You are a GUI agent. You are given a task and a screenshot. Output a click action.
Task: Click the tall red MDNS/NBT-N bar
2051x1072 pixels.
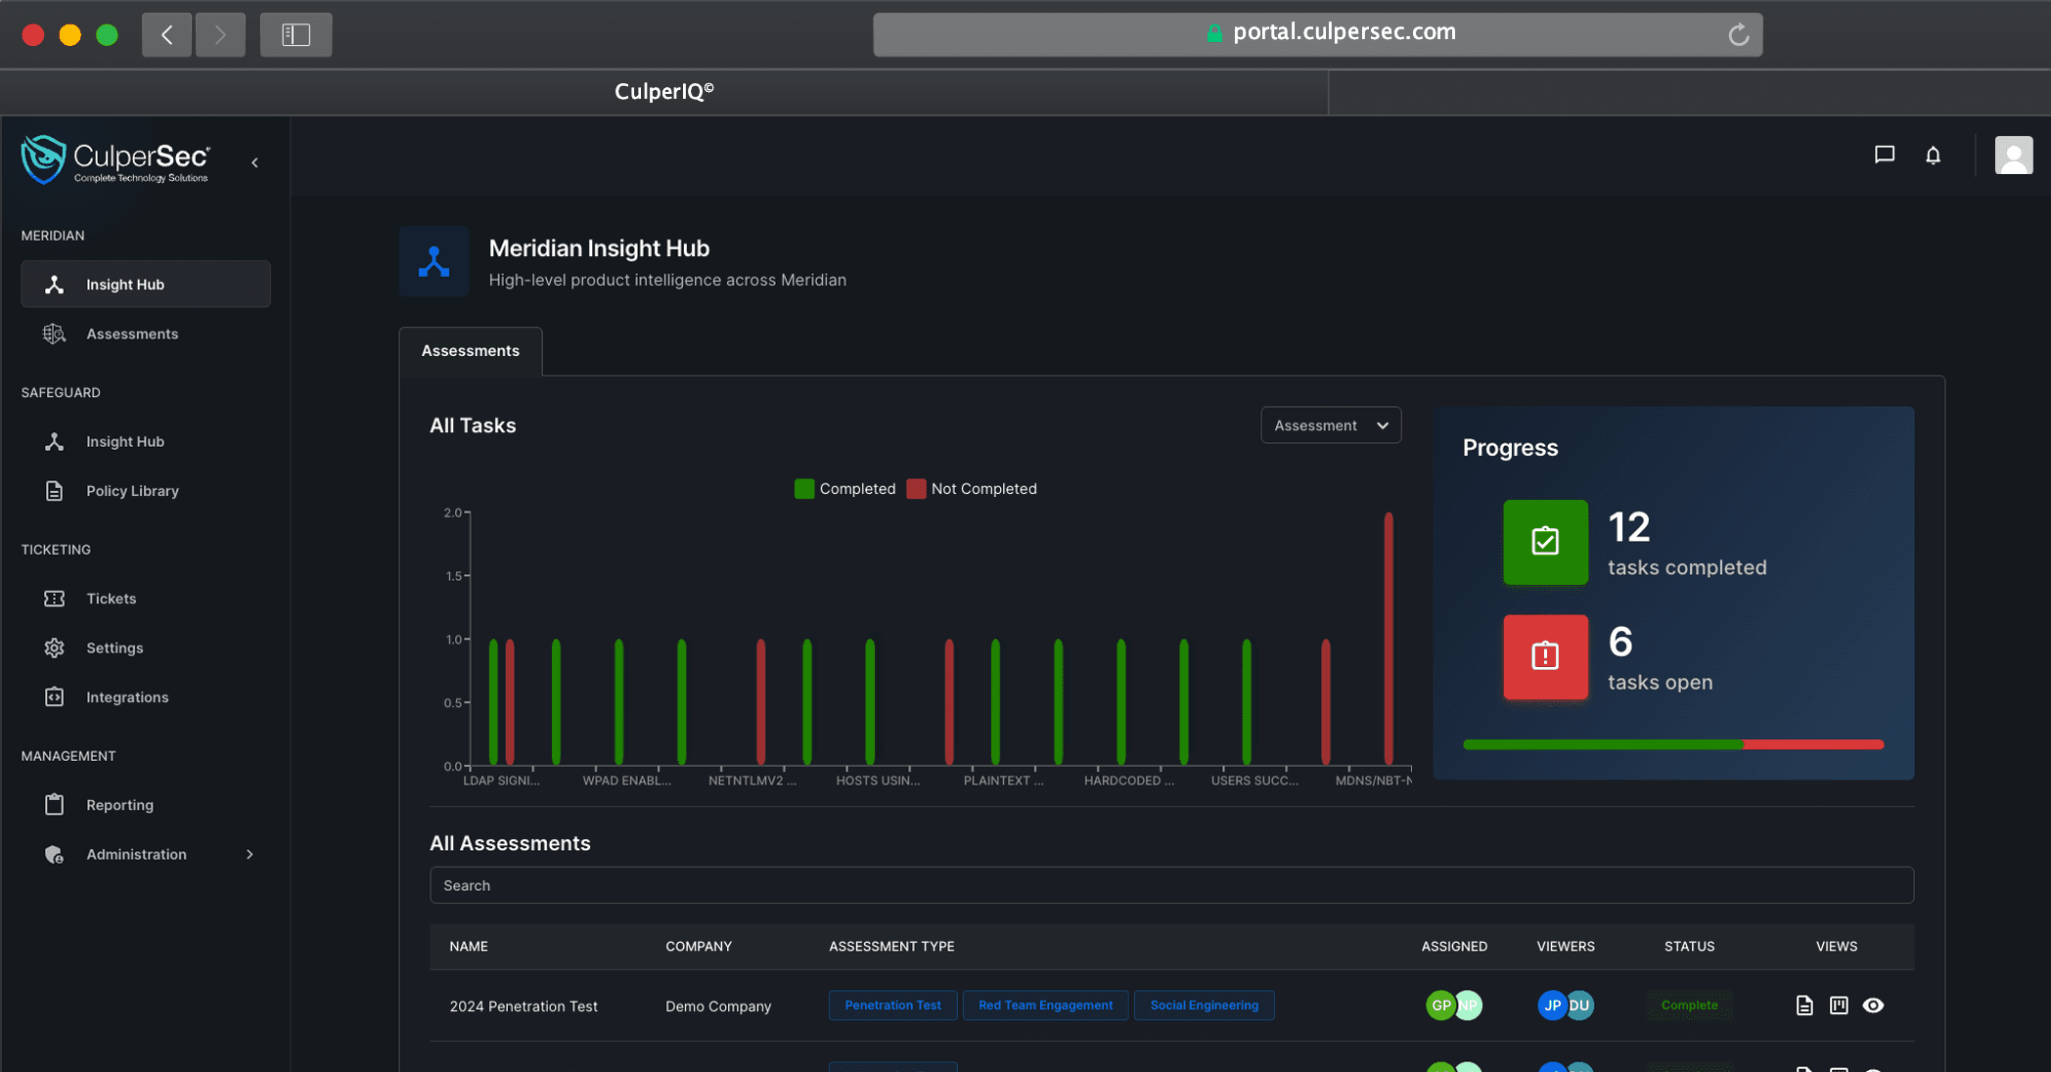(x=1388, y=639)
